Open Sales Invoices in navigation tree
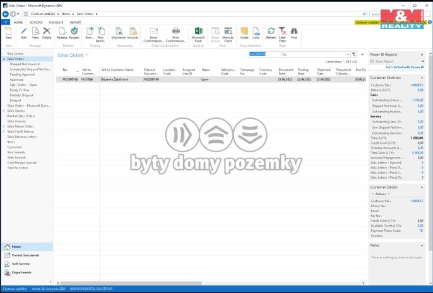The width and height of the screenshot is (433, 293). tap(16, 121)
